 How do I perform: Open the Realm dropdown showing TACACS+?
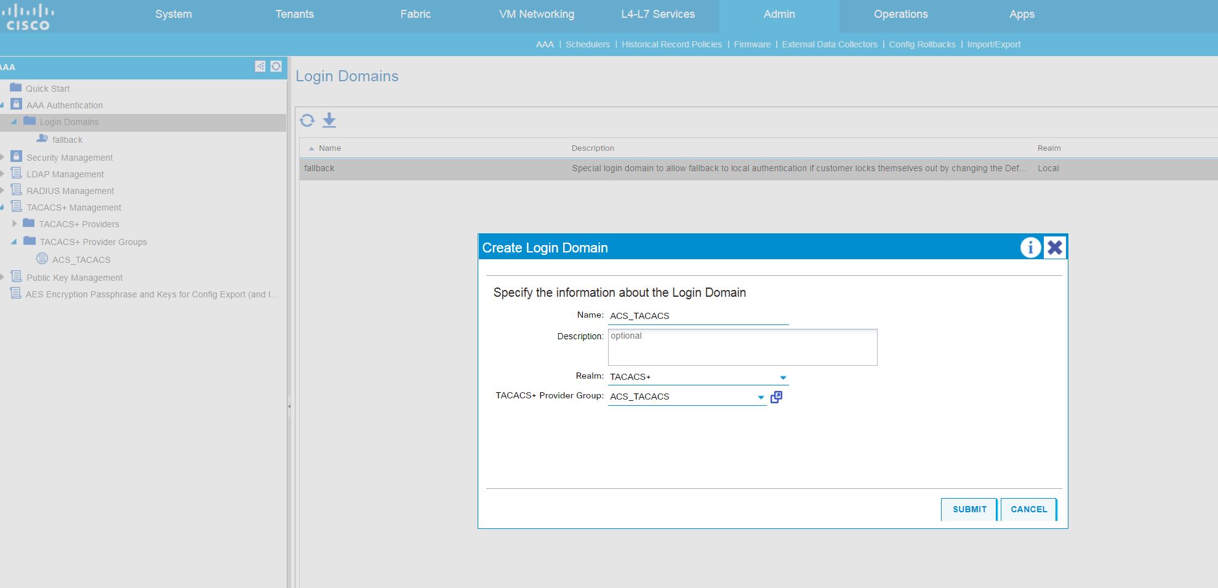tap(782, 376)
